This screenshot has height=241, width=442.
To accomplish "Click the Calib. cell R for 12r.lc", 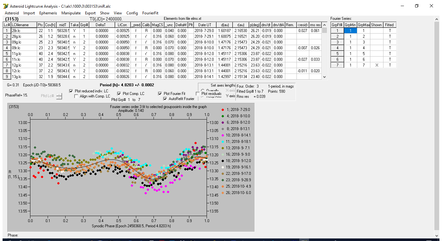I will click(x=146, y=71).
